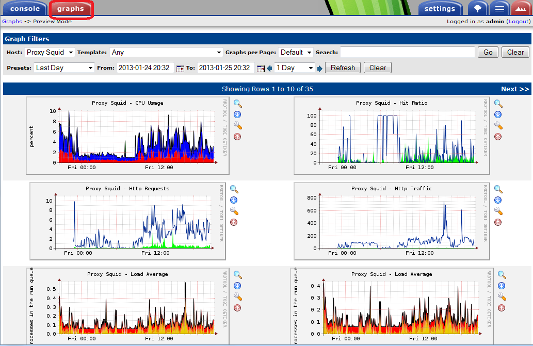
Task: Focus the Search text field
Action: 407,52
